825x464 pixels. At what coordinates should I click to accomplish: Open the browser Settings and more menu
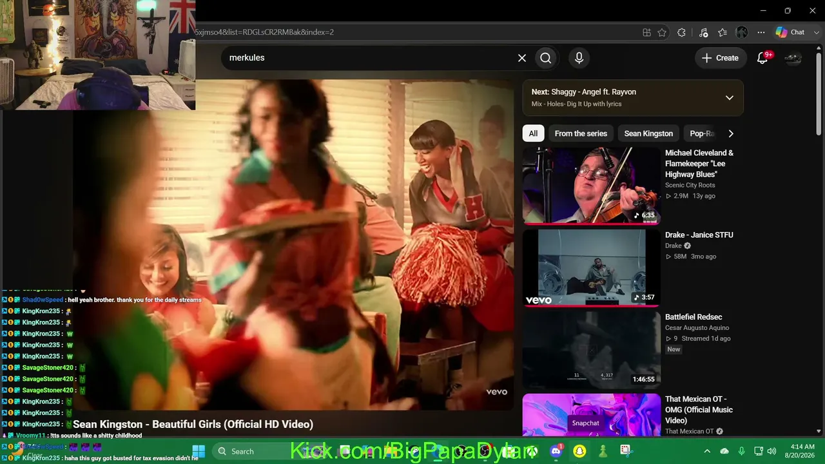click(x=761, y=32)
